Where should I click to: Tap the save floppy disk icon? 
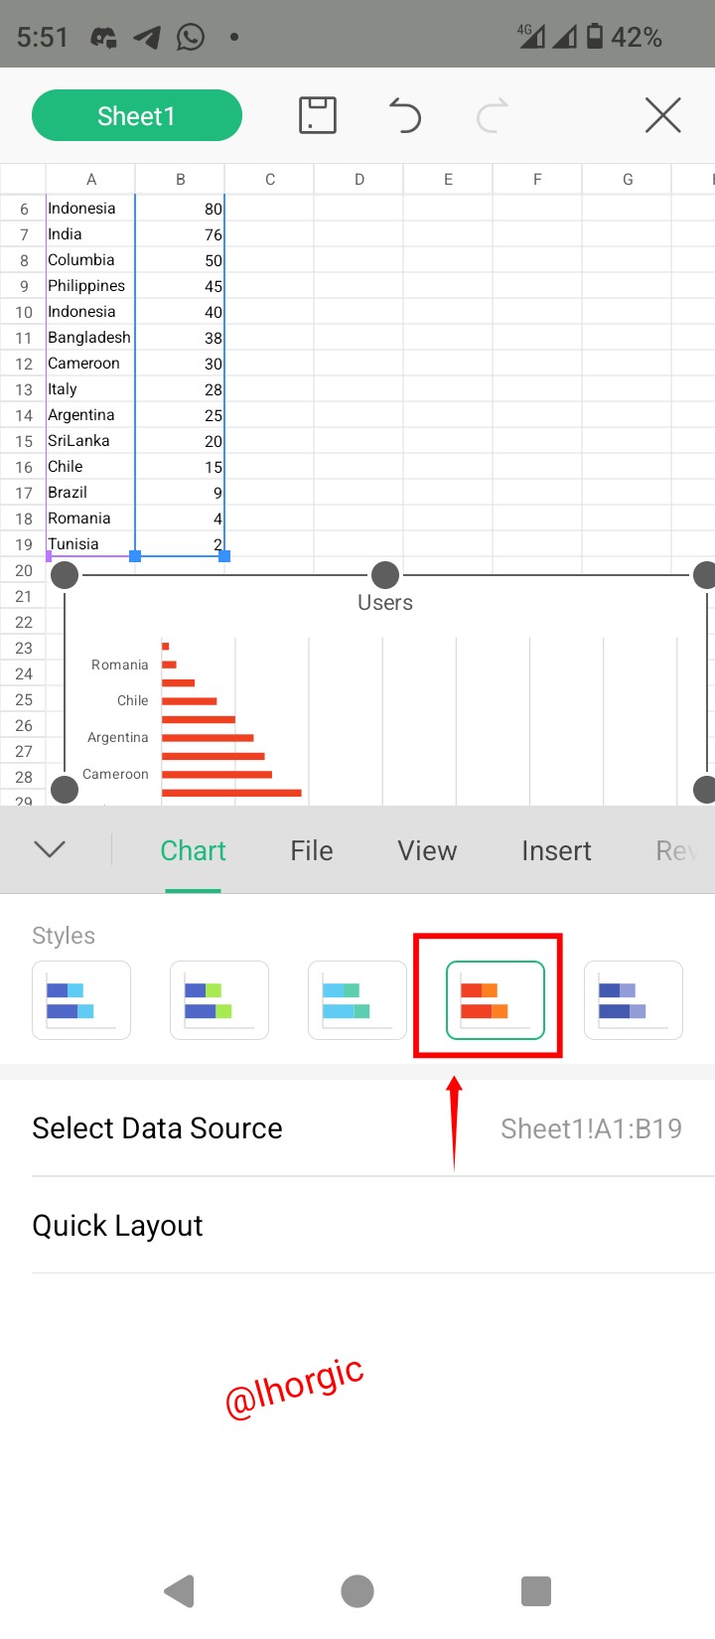[318, 115]
